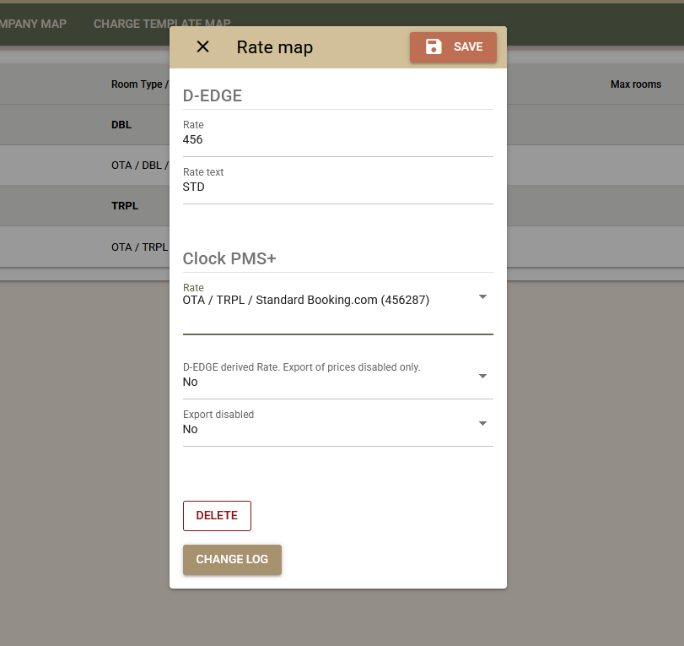Viewport: 684px width, 646px height.
Task: Select the OTA / DBL rate row
Action: 84,166
